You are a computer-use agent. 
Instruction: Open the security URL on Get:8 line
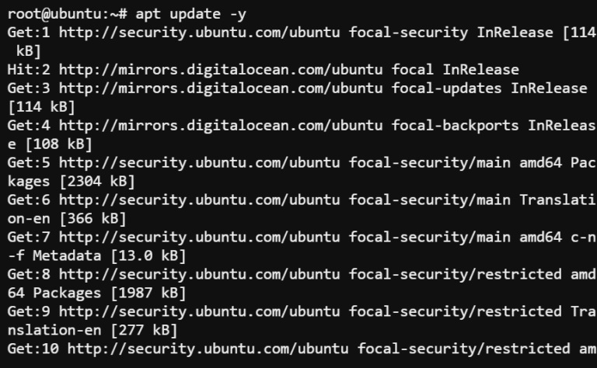click(200, 275)
